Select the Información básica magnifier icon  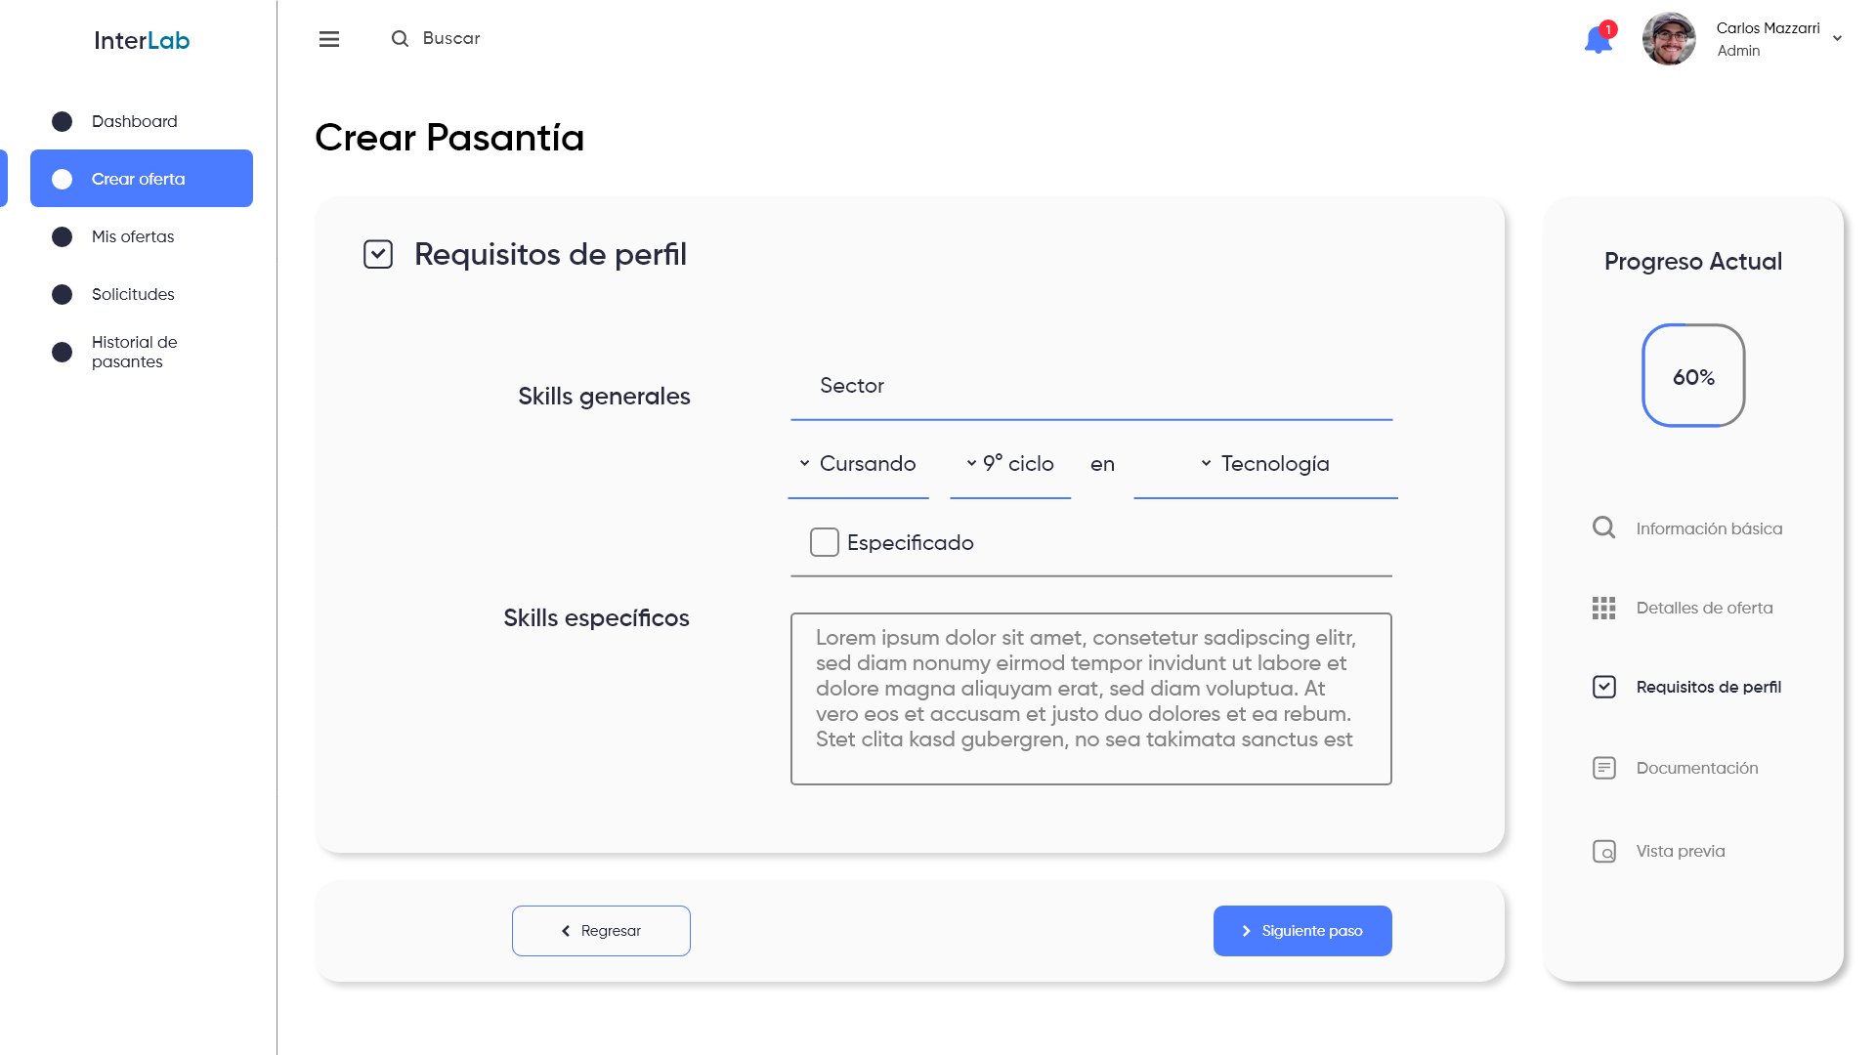[x=1603, y=527]
